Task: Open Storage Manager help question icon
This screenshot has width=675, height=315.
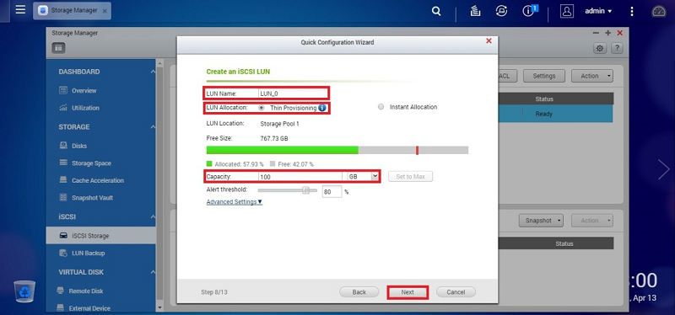Action: (617, 48)
